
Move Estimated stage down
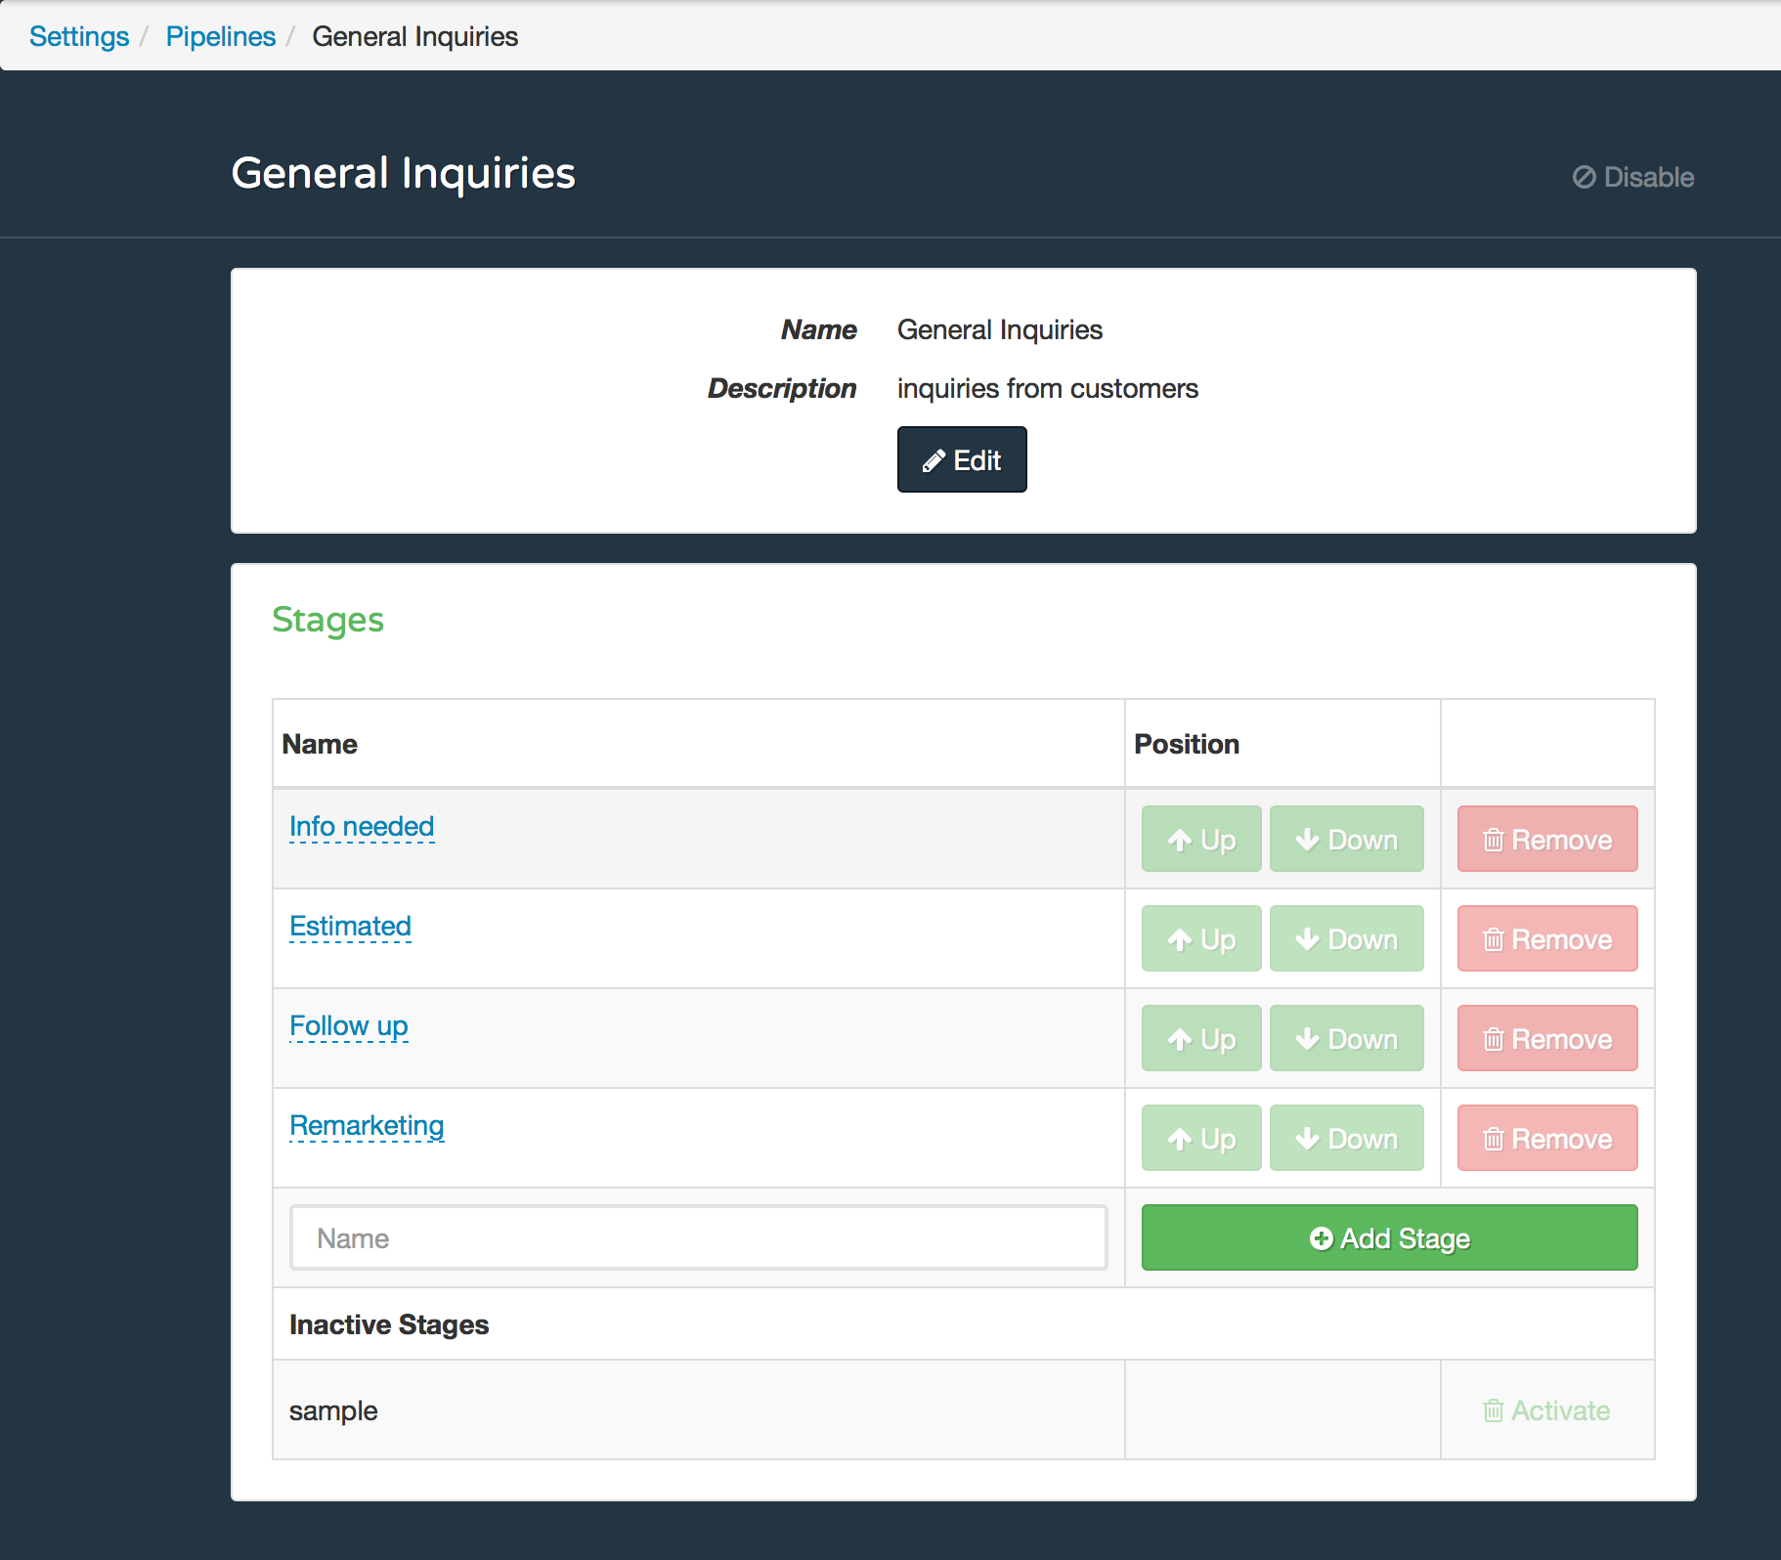(x=1346, y=938)
